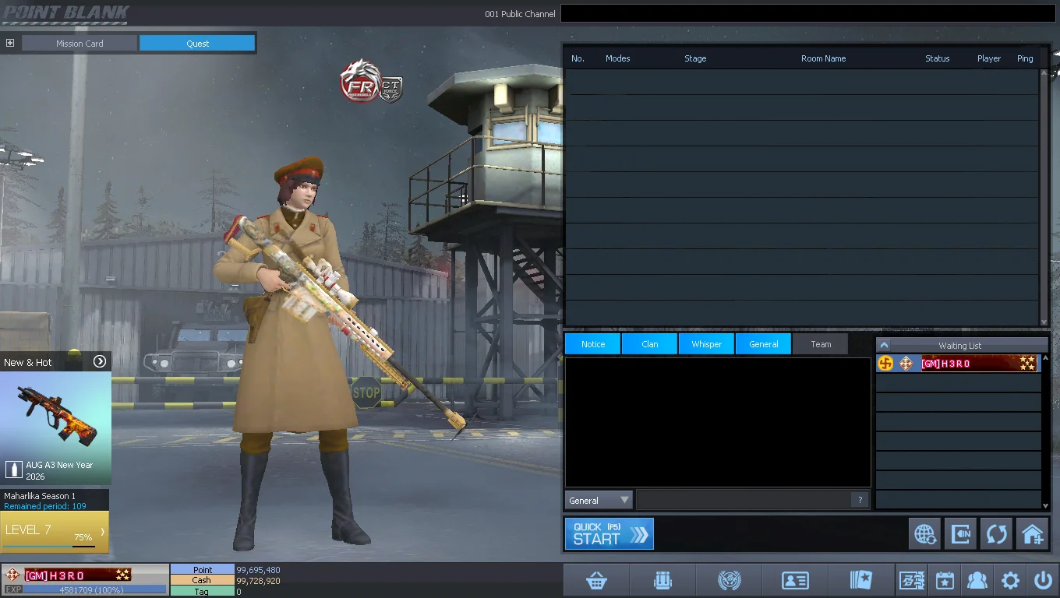Click the top channel notice field
The width and height of the screenshot is (1060, 598).
[x=807, y=13]
